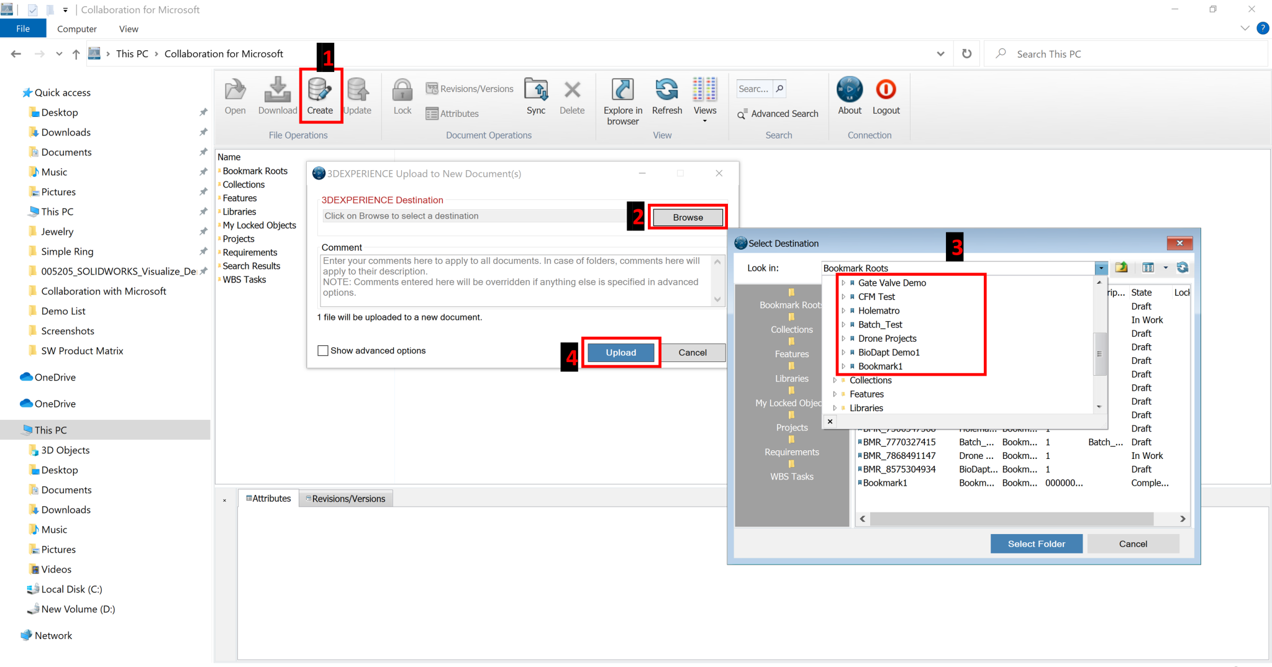Viewport: 1272px width, 667px height.
Task: Select Local Disk (C:) in navigation pane
Action: pyautogui.click(x=71, y=589)
